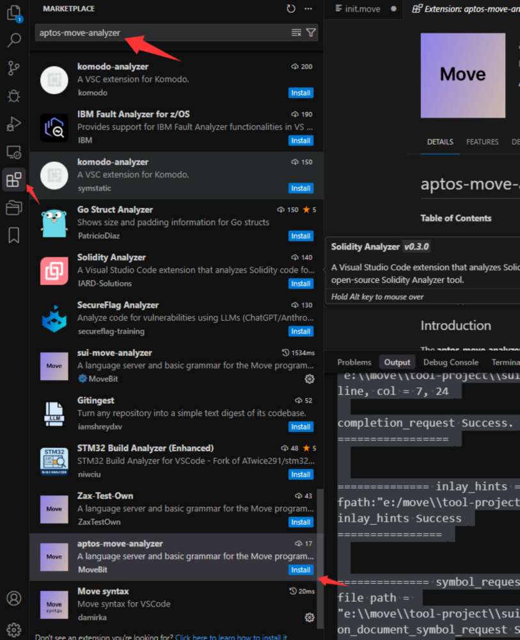Screen dimensions: 520x640
Task: Click the large Move extension logo
Action: pyautogui.click(x=463, y=76)
